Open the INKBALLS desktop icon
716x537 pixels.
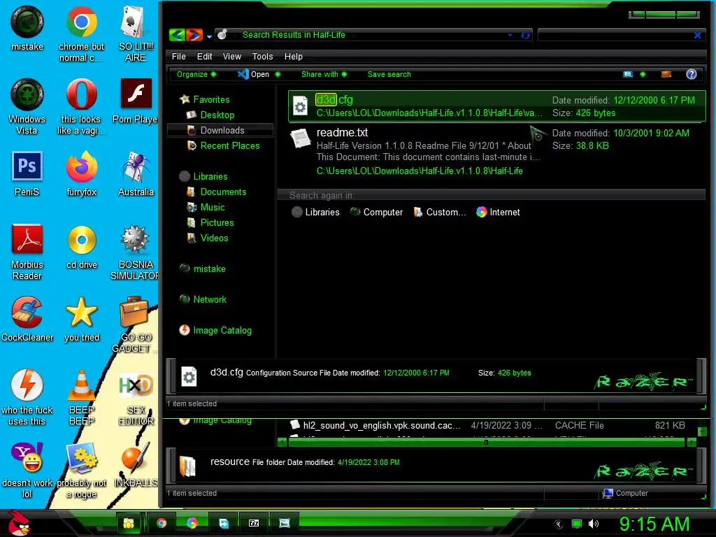point(136,465)
